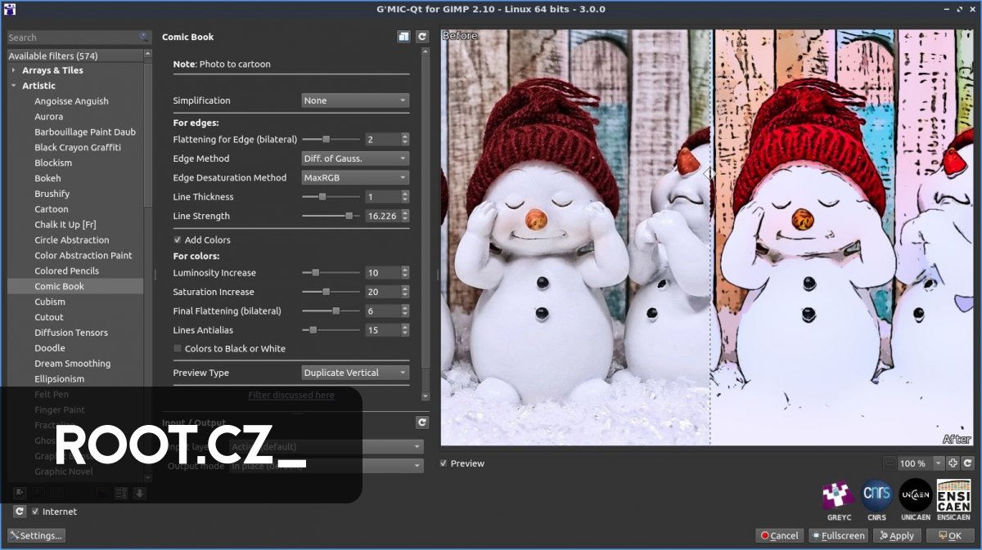Click the Apply button

tap(896, 535)
